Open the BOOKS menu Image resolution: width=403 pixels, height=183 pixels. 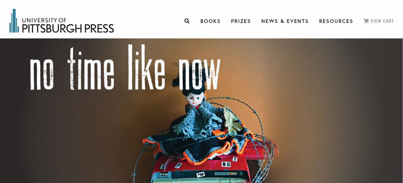(x=210, y=21)
